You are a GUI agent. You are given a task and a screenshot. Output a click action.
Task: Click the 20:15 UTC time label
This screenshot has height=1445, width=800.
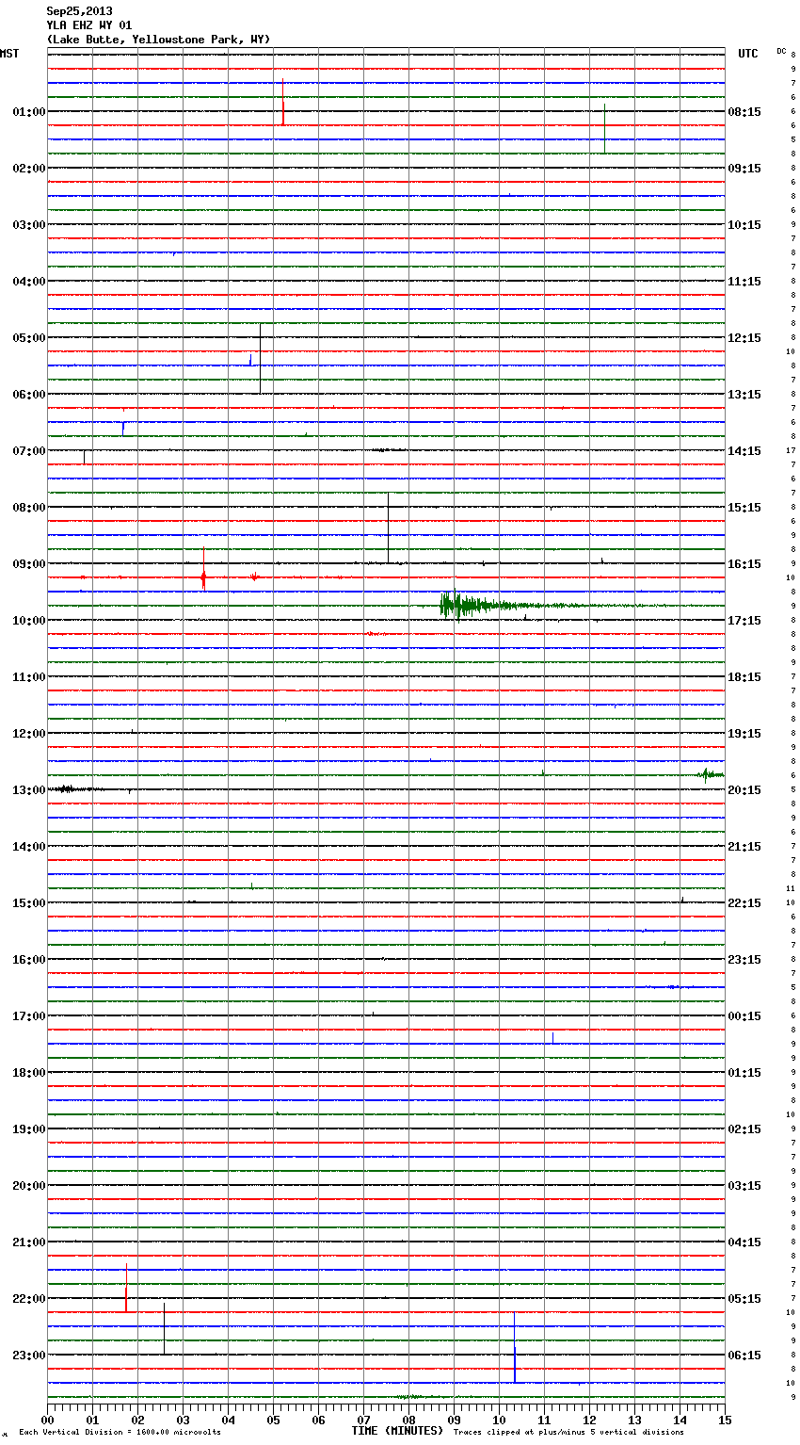click(x=744, y=790)
